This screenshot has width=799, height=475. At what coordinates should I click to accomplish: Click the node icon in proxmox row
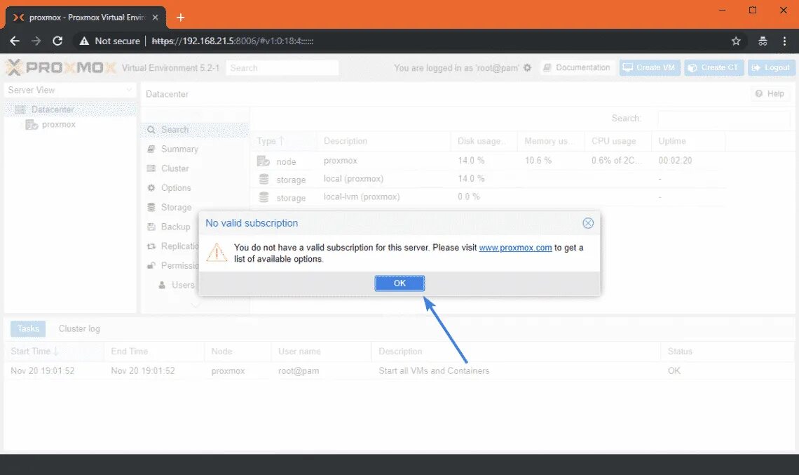[x=263, y=161]
